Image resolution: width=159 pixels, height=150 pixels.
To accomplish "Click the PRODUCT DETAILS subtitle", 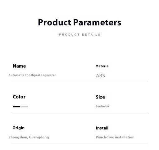I will pyautogui.click(x=79, y=34).
